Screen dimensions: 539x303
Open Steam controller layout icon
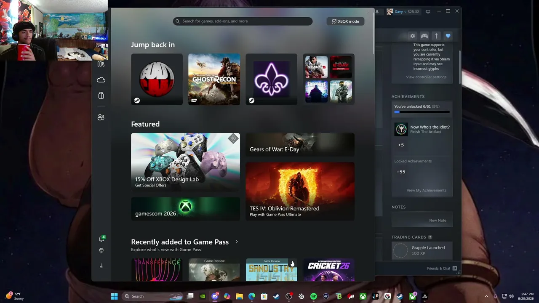click(x=424, y=36)
